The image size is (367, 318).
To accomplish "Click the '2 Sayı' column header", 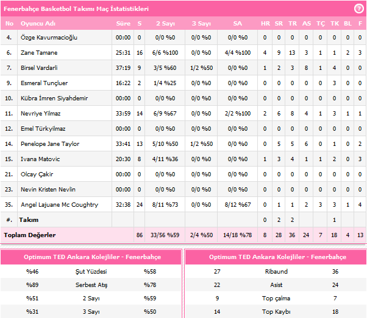I will 165,23.
